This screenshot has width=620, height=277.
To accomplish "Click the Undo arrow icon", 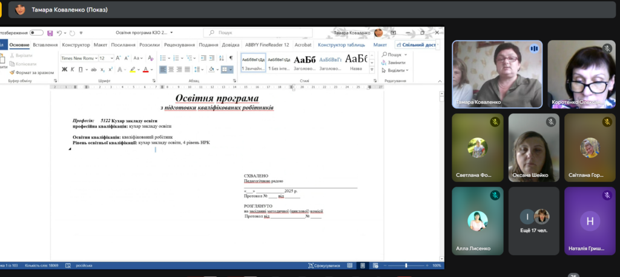I will (x=59, y=33).
